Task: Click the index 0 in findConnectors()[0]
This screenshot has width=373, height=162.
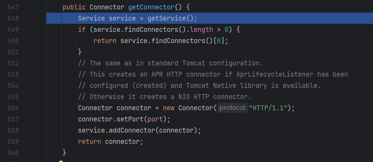Action: click(x=219, y=41)
